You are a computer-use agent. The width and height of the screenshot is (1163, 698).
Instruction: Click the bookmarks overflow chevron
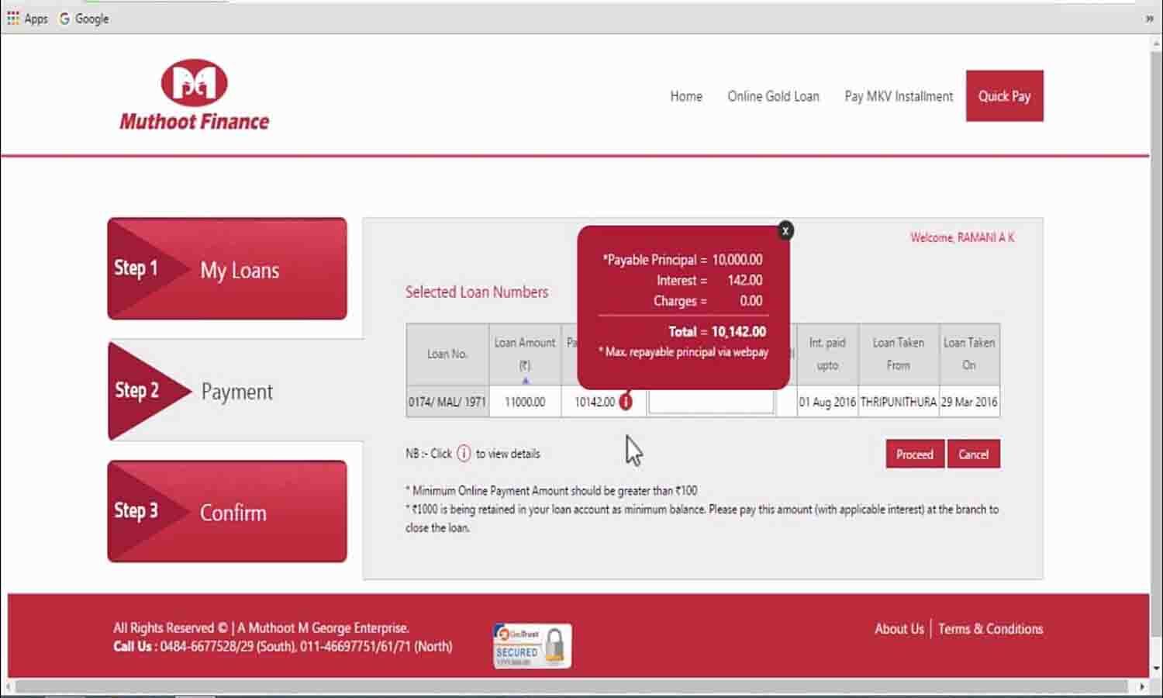pos(1150,18)
